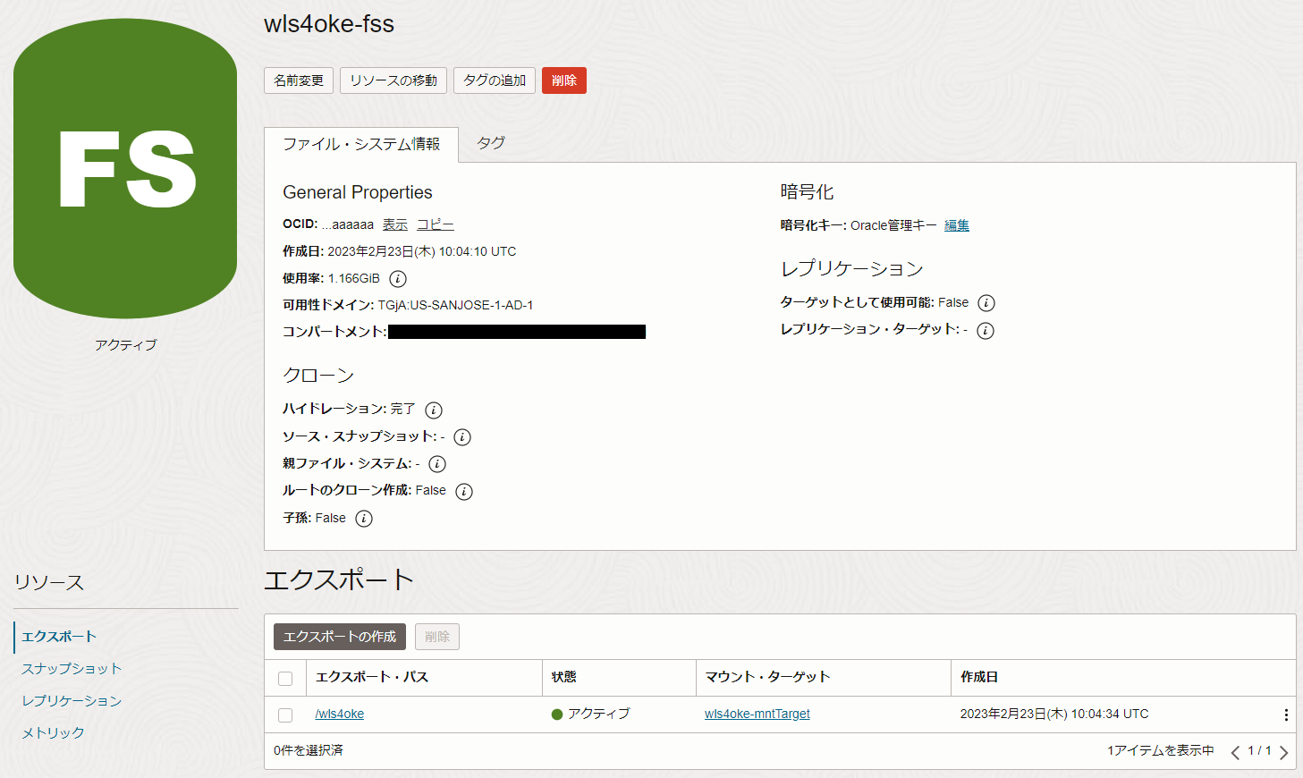Click the リソースの移動 button
This screenshot has height=778, width=1303.
click(393, 80)
